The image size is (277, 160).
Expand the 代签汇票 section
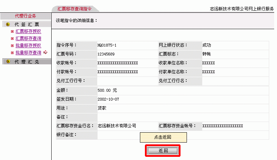(x=27, y=25)
